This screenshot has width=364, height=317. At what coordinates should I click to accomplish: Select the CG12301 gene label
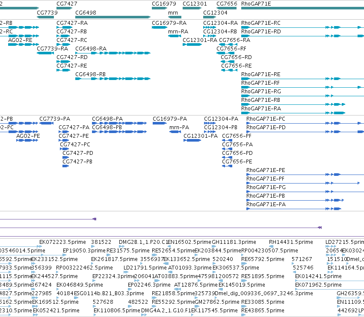click(195, 4)
